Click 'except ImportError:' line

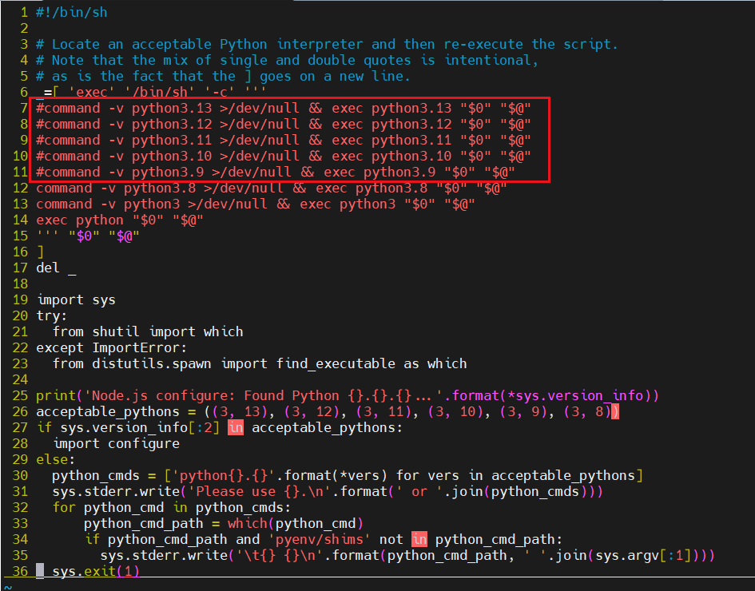coord(111,347)
